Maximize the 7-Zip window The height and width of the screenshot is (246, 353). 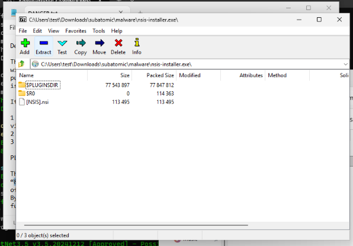pyautogui.click(x=319, y=20)
